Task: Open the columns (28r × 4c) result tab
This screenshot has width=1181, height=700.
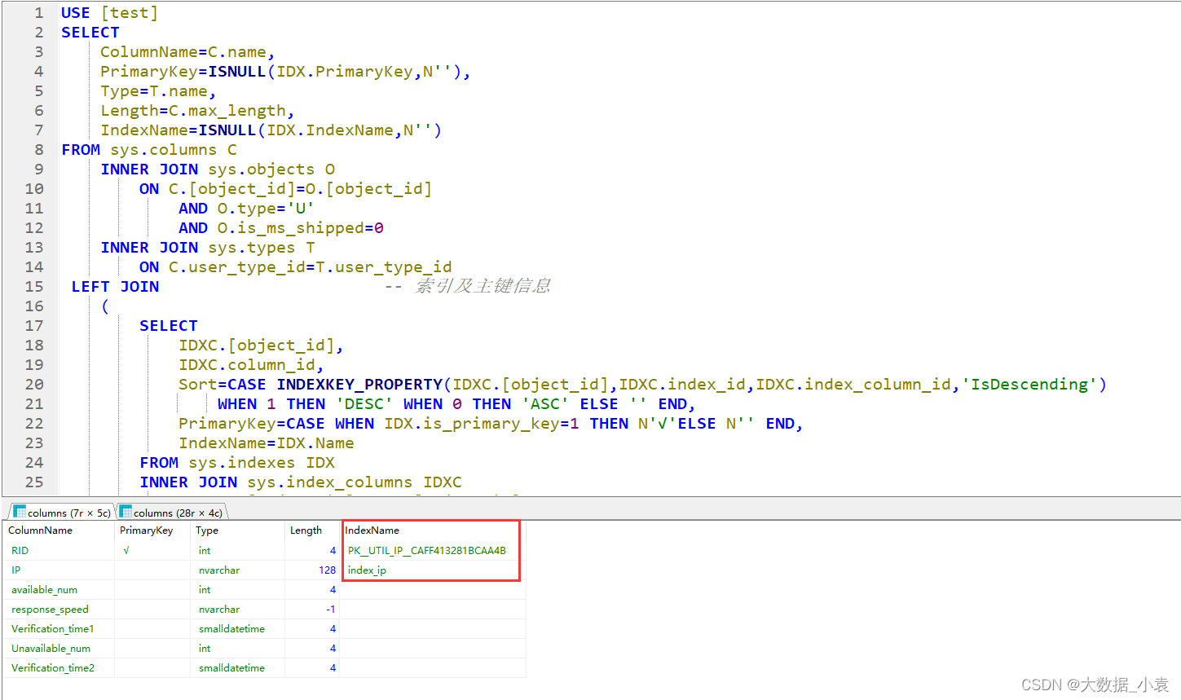Action: 170,513
